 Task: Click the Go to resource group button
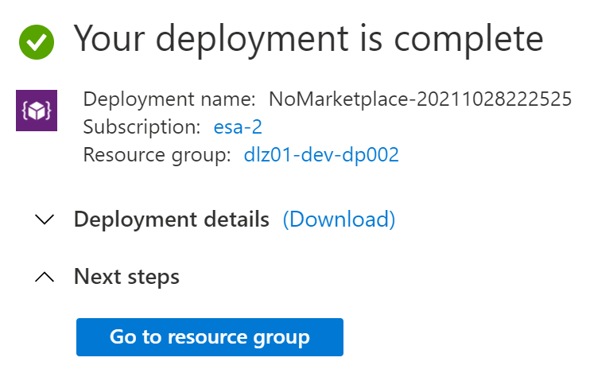tap(210, 337)
